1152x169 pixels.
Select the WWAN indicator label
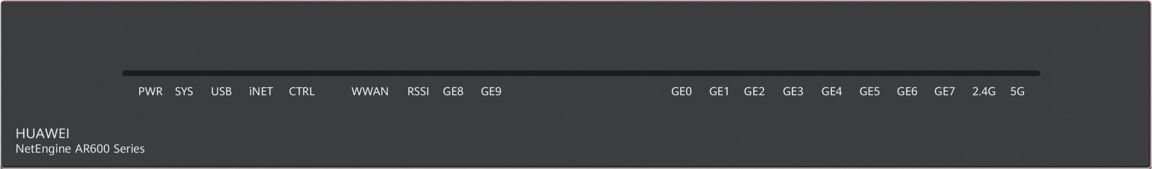pos(370,91)
